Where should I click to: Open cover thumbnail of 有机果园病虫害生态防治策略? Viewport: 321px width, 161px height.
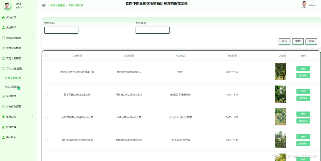(x=281, y=139)
